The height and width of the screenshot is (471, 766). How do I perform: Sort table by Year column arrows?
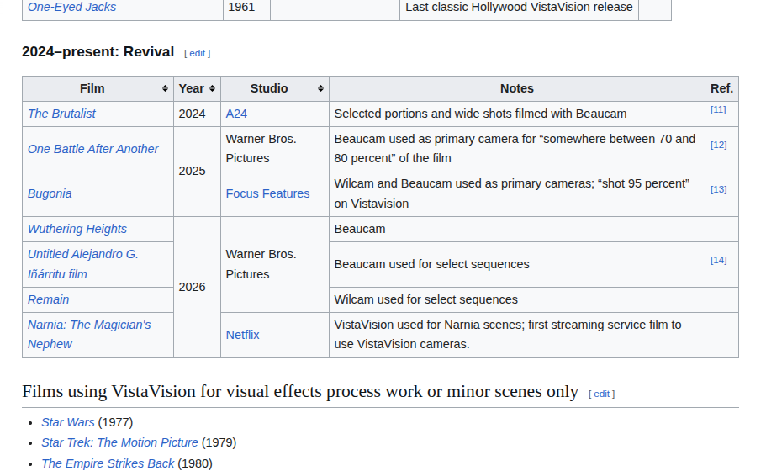[212, 88]
